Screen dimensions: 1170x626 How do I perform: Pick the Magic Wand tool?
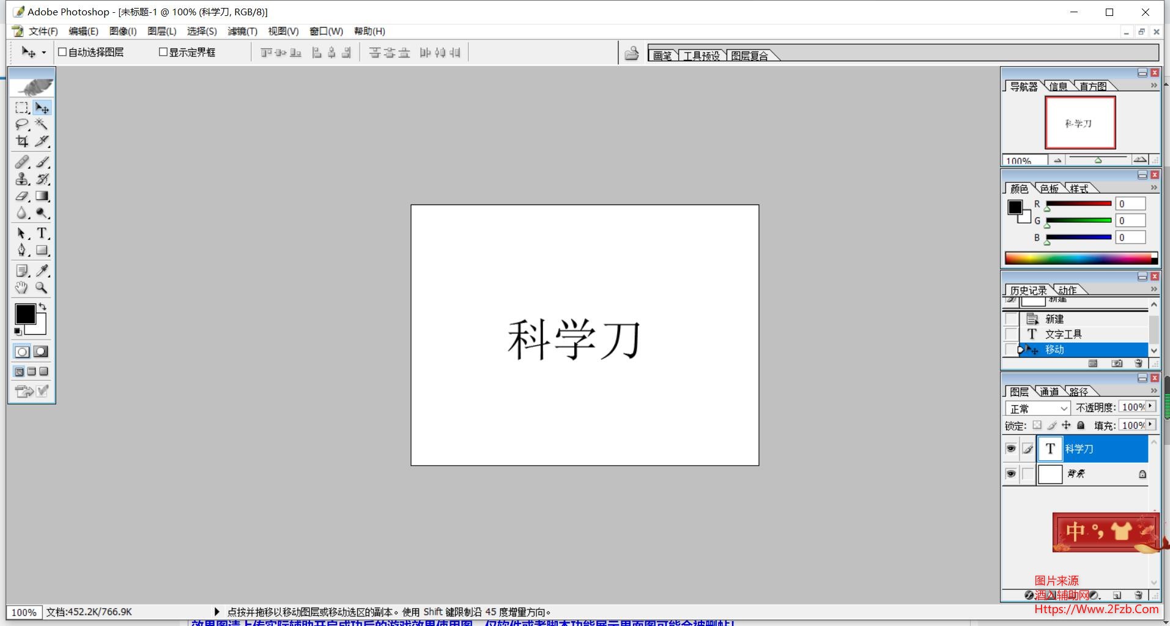pyautogui.click(x=42, y=124)
